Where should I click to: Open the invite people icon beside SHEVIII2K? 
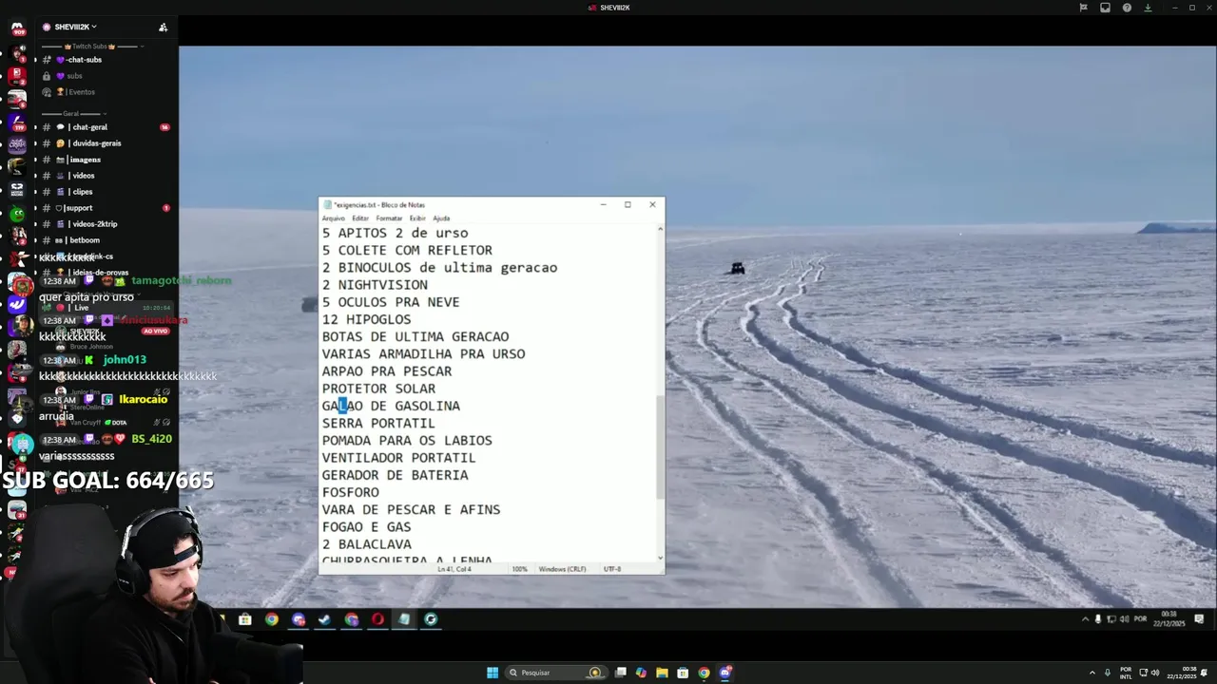pos(163,28)
